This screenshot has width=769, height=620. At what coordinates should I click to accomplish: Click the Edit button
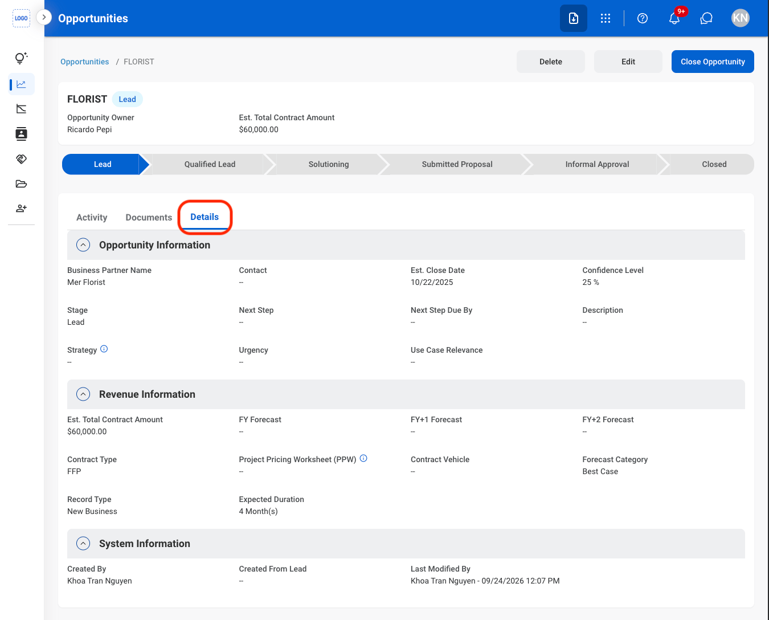(x=628, y=62)
